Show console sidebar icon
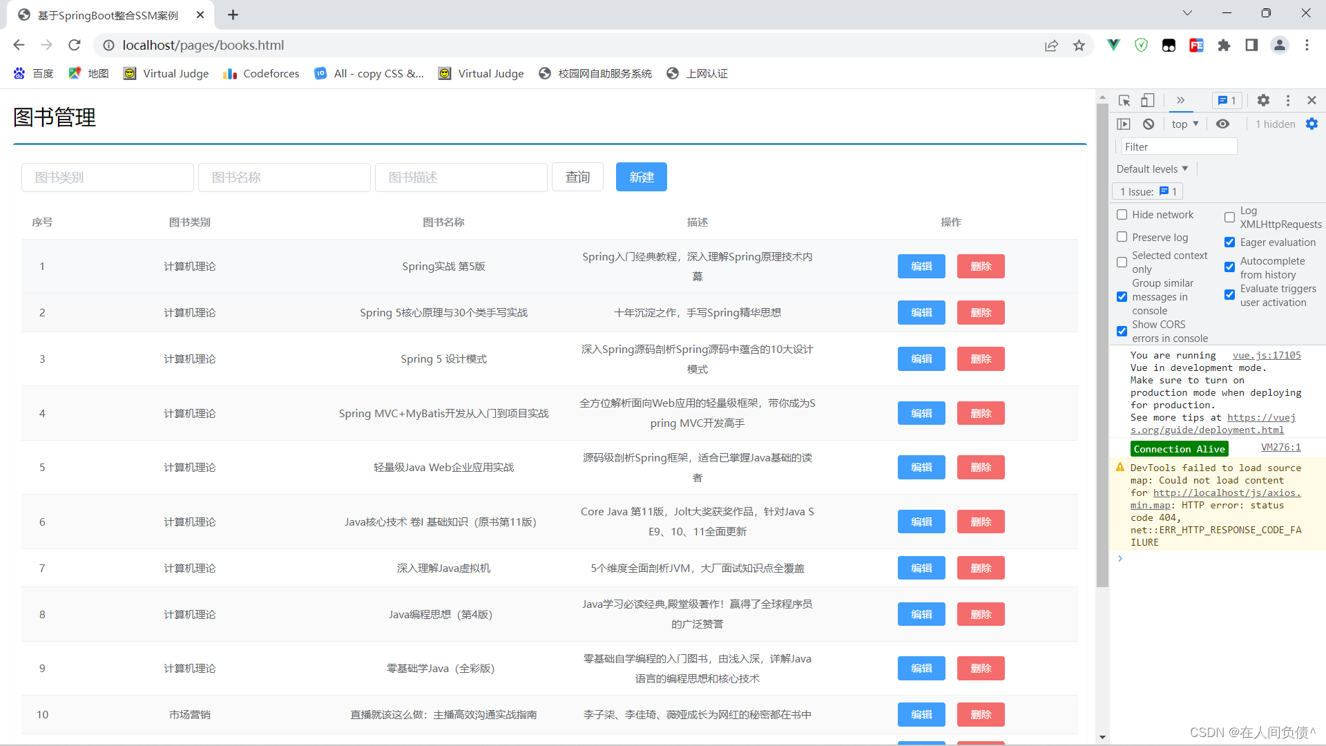Viewport: 1326px width, 746px height. [1124, 124]
